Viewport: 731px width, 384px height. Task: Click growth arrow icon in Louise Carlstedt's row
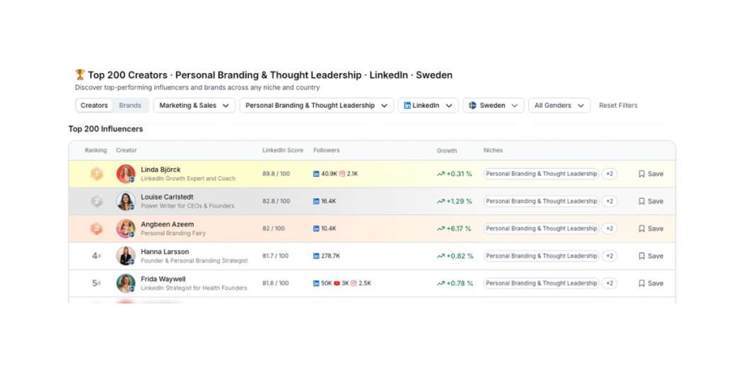441,202
